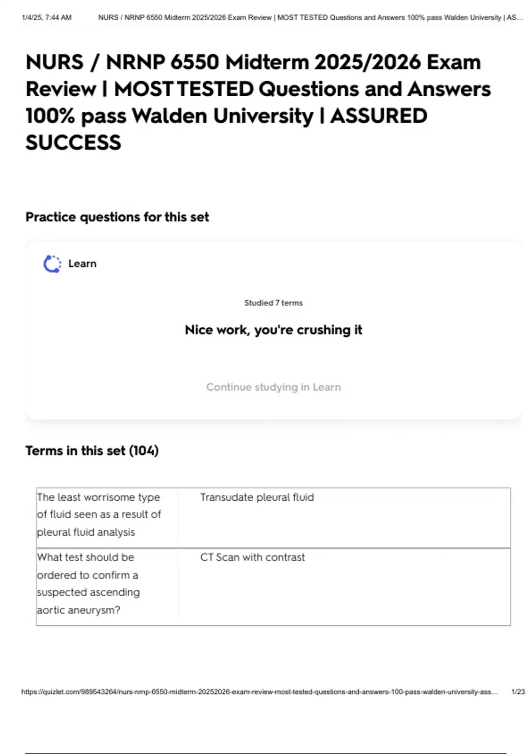Viewport: 532px width, 754px height.
Task: Select the least worrisome fluid term cell
Action: coord(99,514)
